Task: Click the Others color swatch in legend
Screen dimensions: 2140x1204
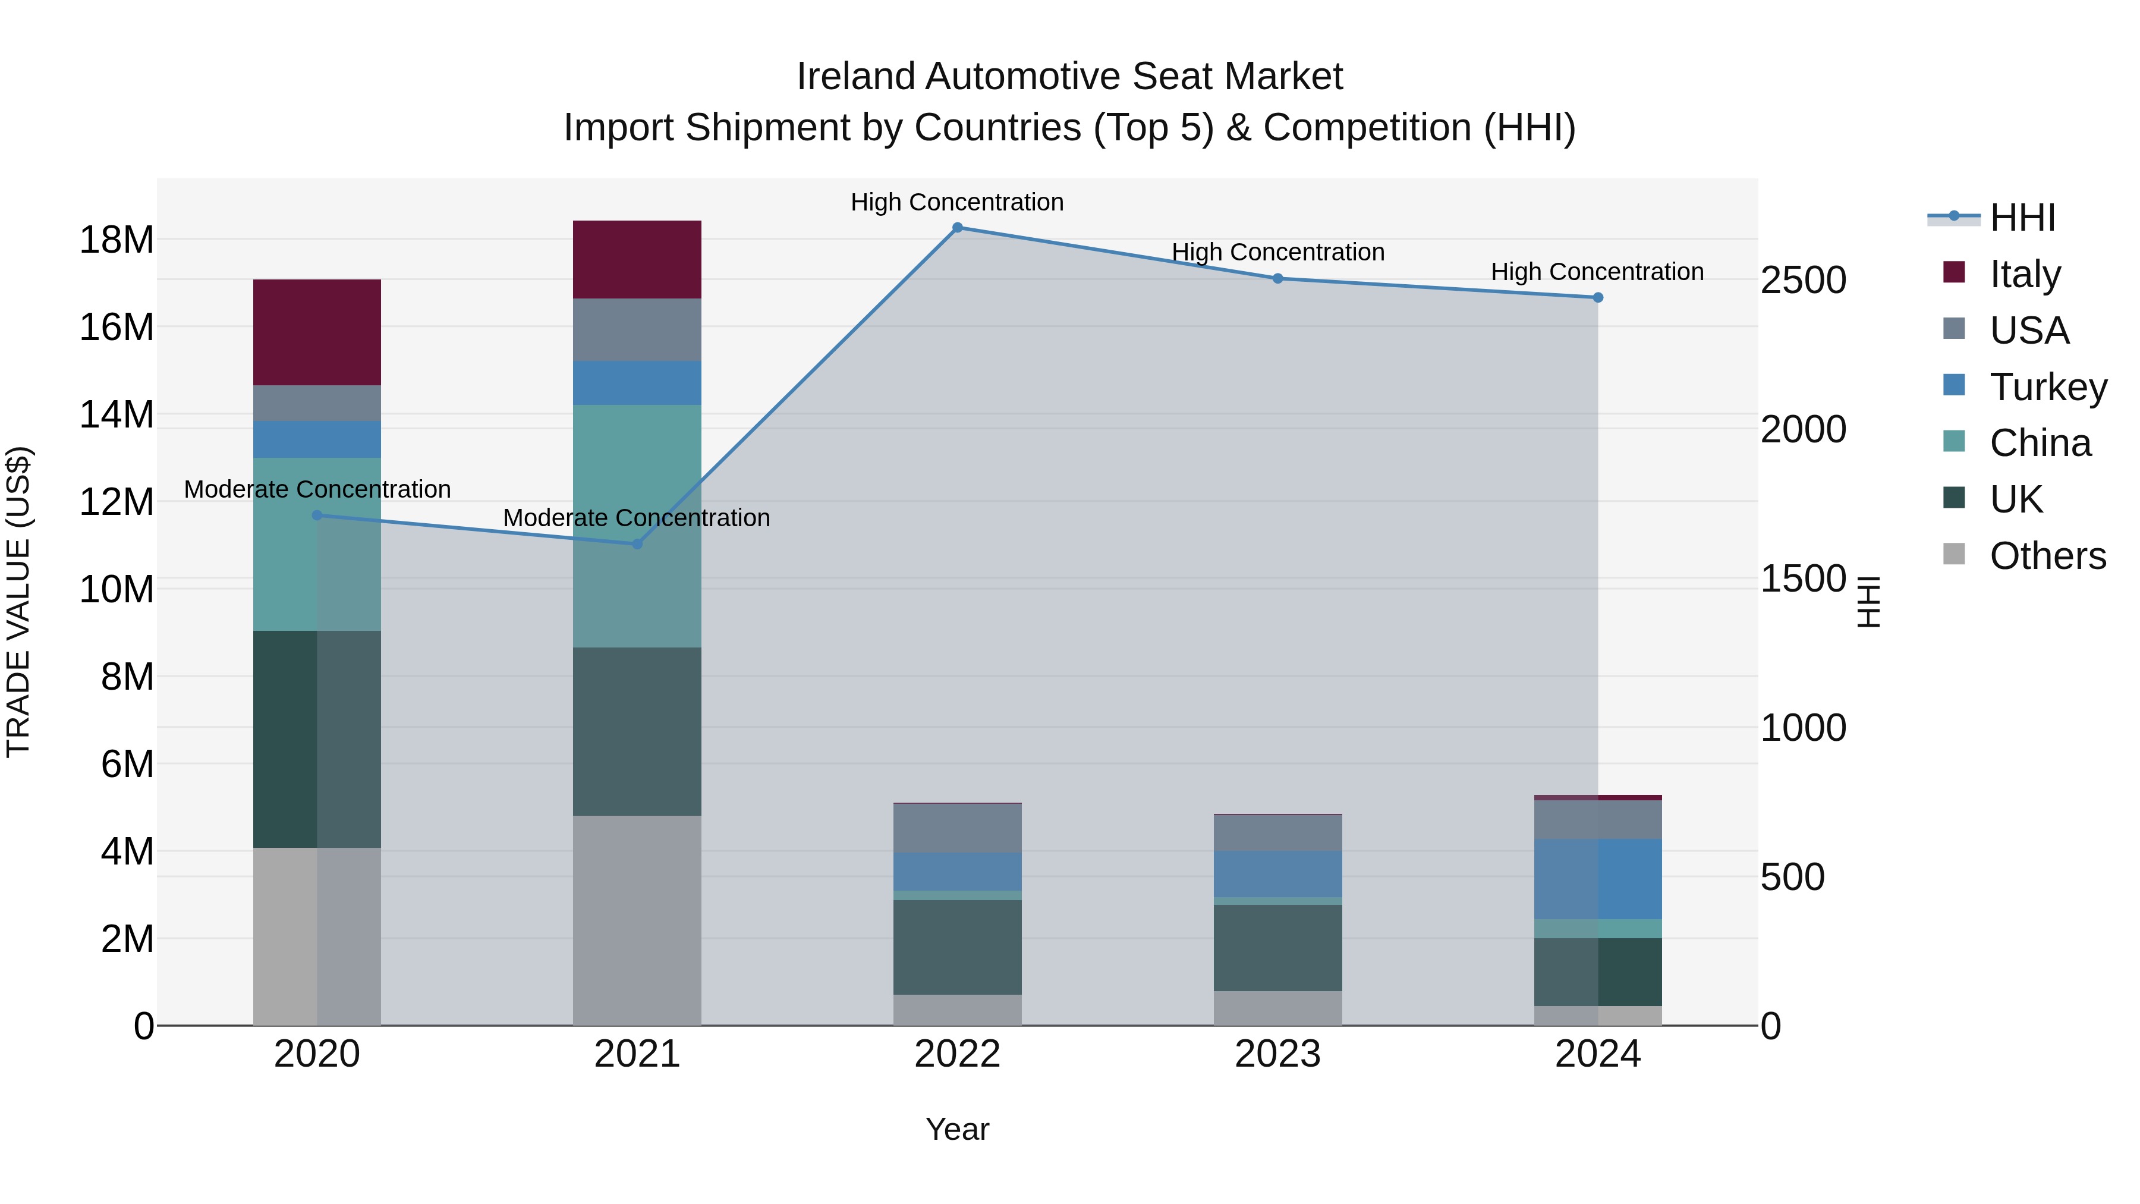Action: click(x=1954, y=554)
